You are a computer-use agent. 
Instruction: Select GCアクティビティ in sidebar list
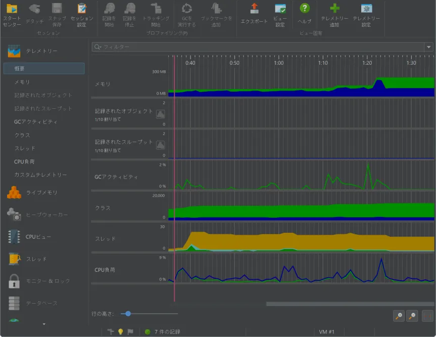[x=35, y=122]
